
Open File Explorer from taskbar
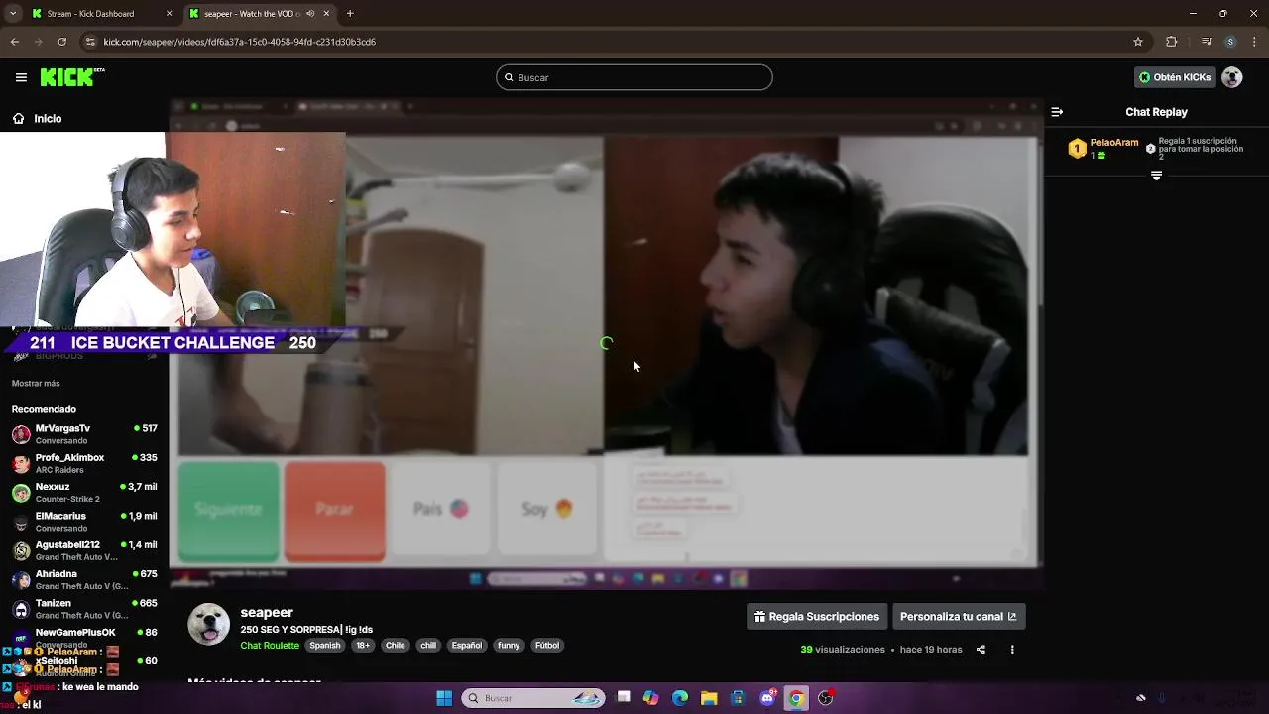(x=709, y=698)
